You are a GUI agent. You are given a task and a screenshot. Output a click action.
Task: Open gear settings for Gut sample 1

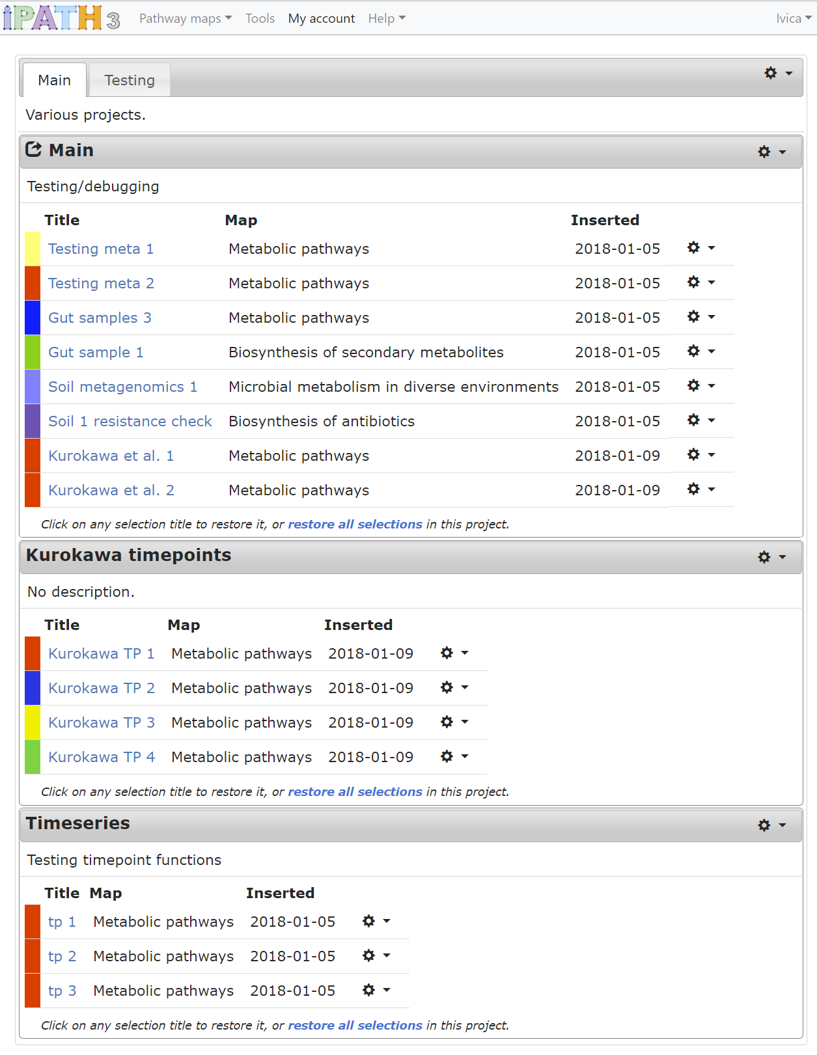pyautogui.click(x=700, y=351)
